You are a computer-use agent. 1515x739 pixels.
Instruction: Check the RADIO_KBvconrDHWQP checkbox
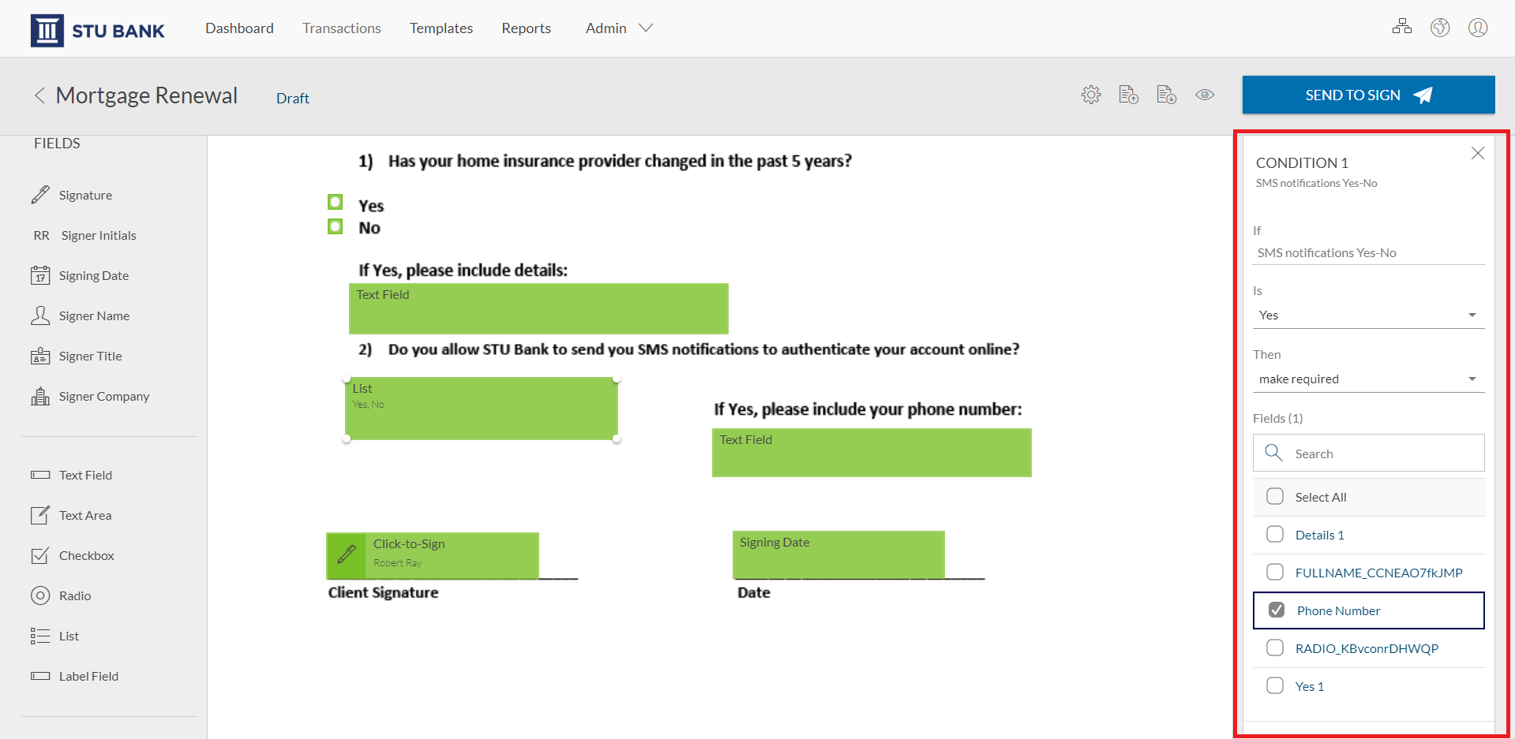click(x=1275, y=648)
